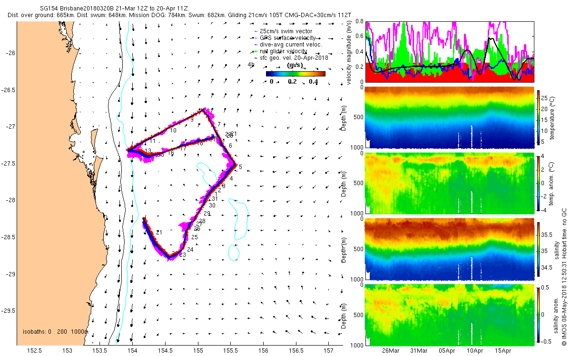571x356 pixels.
Task: Select 'sfc geo. vel. 20-Apr-2018' legend entry
Action: [x=291, y=57]
